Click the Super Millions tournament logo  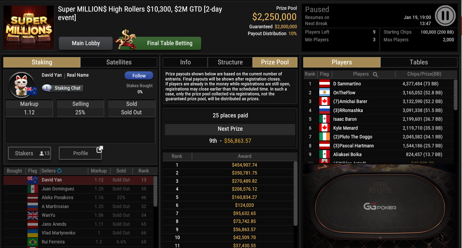(29, 27)
